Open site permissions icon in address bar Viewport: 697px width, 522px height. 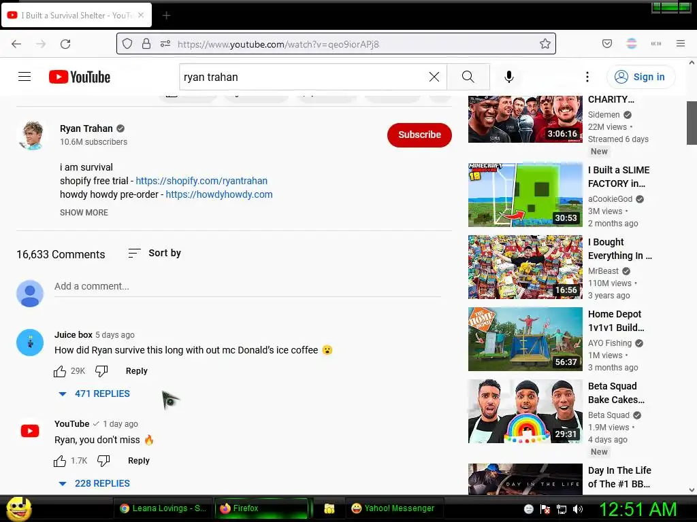point(165,44)
